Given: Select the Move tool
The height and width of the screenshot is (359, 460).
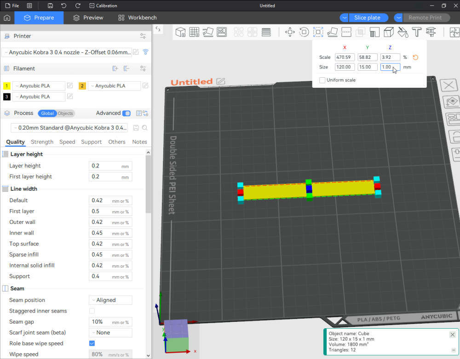Looking at the screenshot, I should point(290,32).
